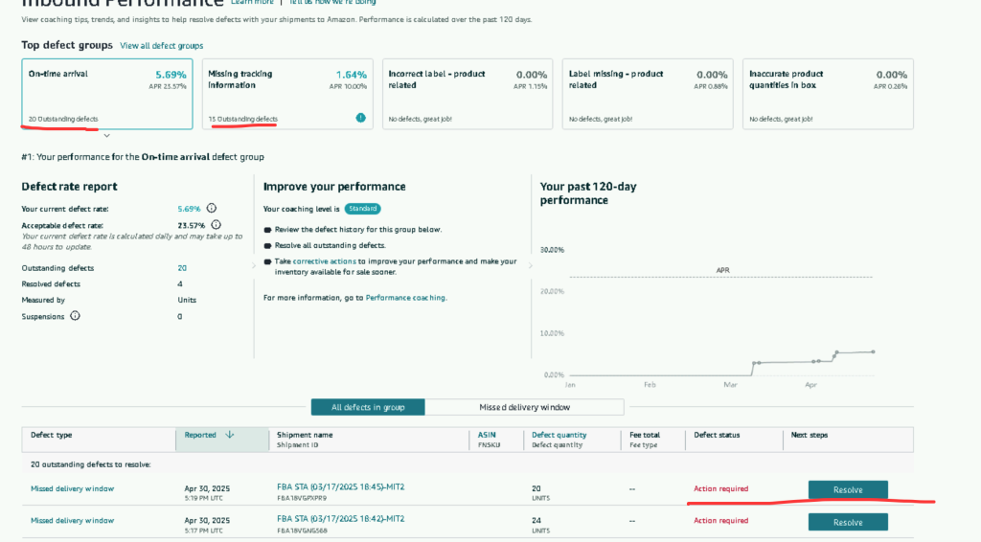Viewport: 981px width, 542px height.
Task: Select the Missing tracking information defect card
Action: [285, 93]
